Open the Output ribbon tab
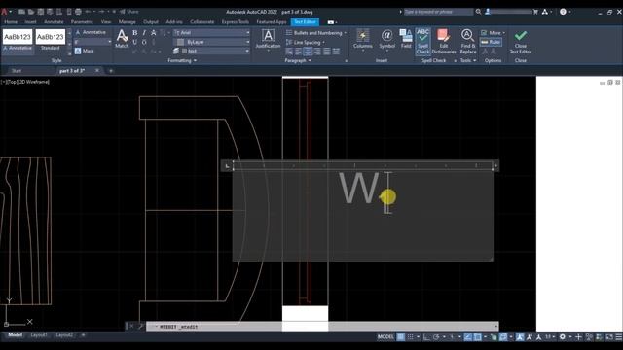The width and height of the screenshot is (623, 350). click(151, 21)
